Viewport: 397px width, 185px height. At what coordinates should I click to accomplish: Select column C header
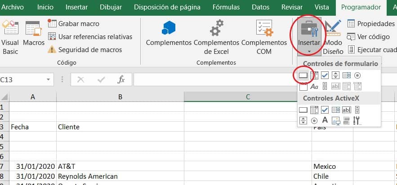point(248,97)
